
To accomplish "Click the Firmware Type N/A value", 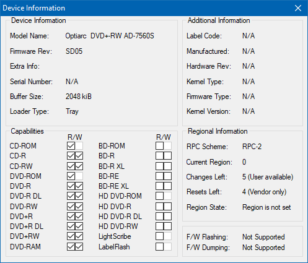I will 249,97.
